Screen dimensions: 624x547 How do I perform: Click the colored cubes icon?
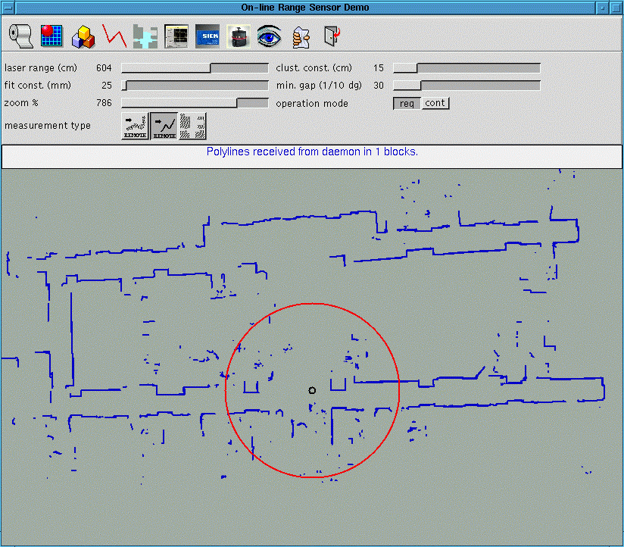point(83,36)
